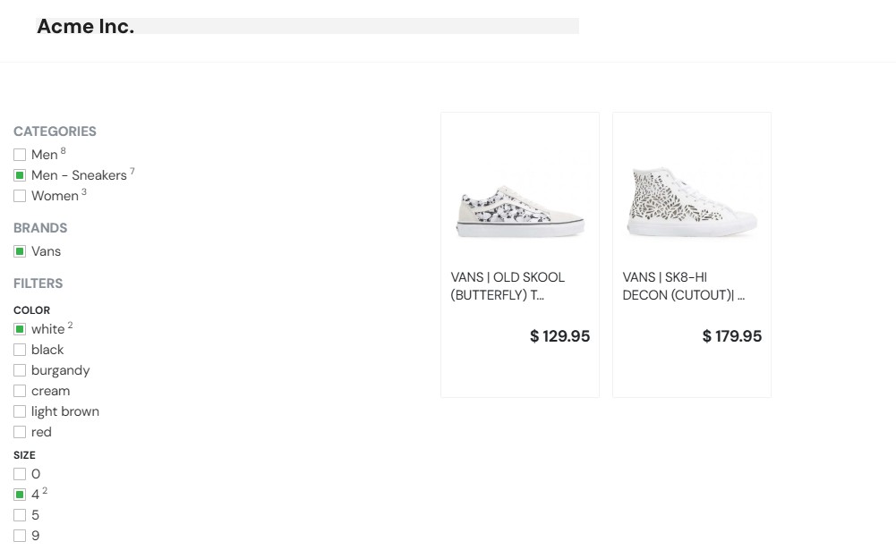Check size 0 filter
Viewport: 896px width, 550px height.
pyautogui.click(x=20, y=474)
